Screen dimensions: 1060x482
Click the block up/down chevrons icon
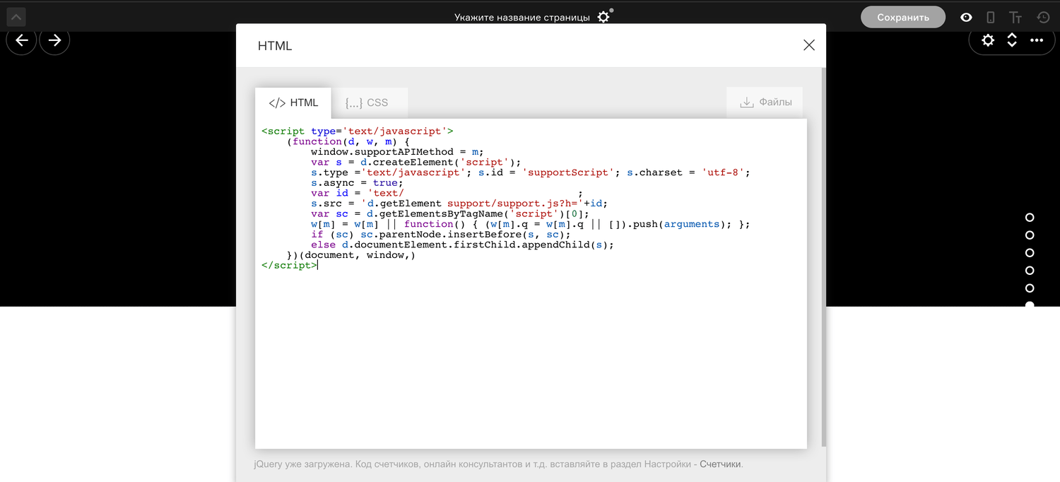click(1012, 40)
